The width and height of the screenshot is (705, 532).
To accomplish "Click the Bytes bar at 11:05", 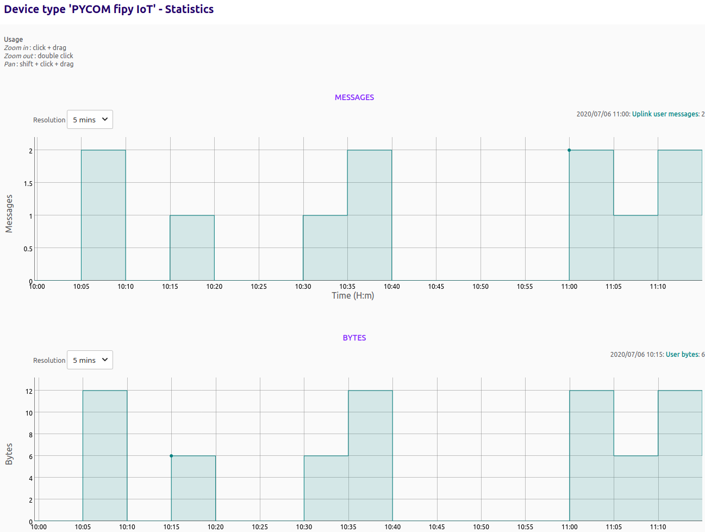I will [636, 488].
